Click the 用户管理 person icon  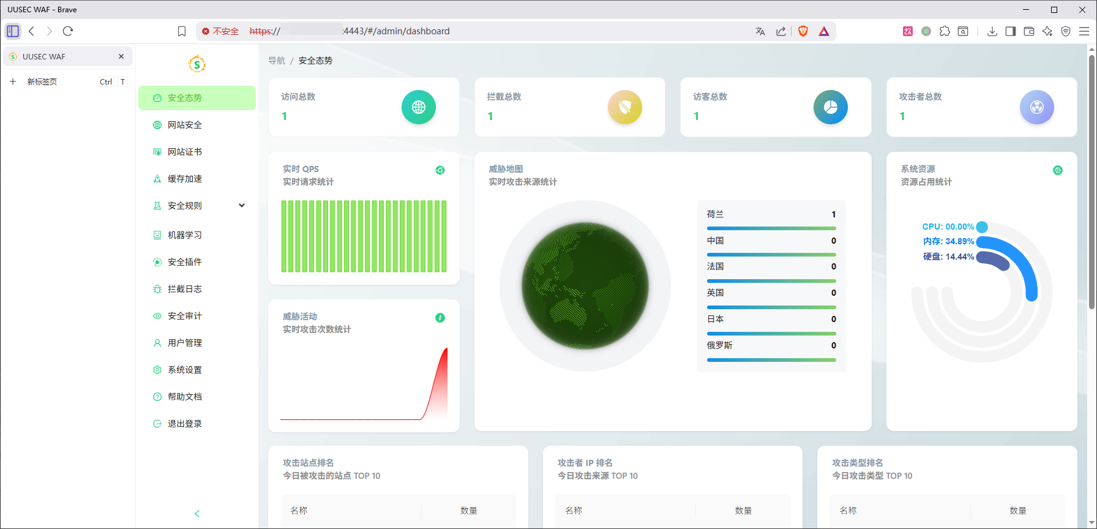point(157,343)
